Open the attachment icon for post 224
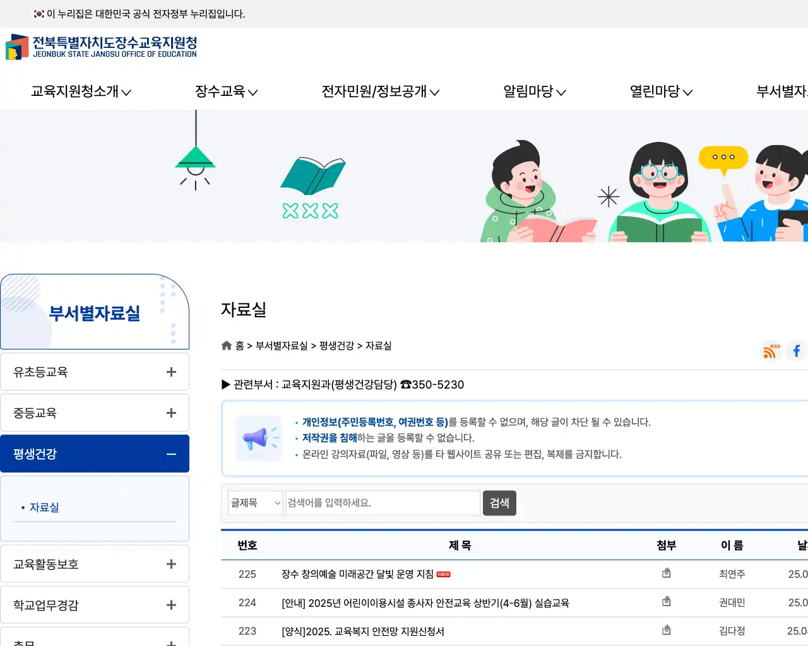 pyautogui.click(x=666, y=602)
